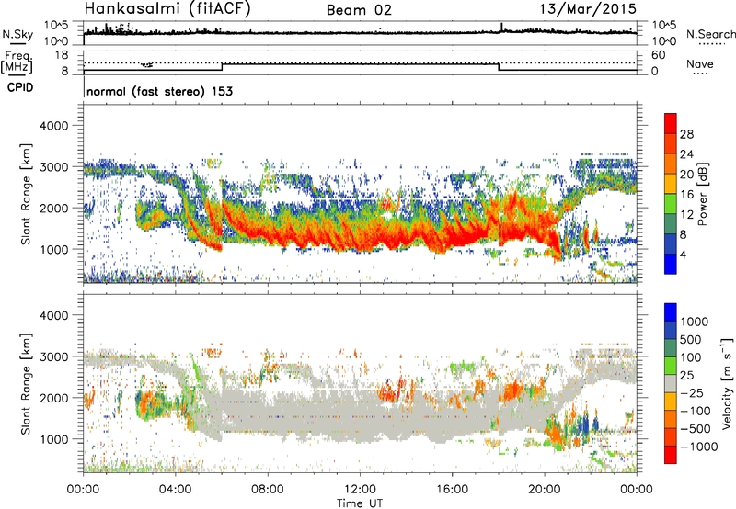This screenshot has width=736, height=509.
Task: Click the date 13/Mar/2015
Action: click(588, 9)
